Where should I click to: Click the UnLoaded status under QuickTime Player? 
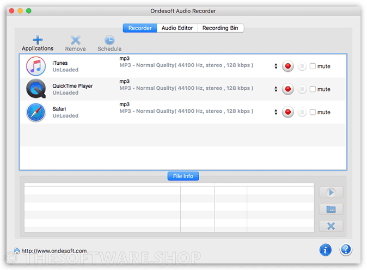click(65, 93)
